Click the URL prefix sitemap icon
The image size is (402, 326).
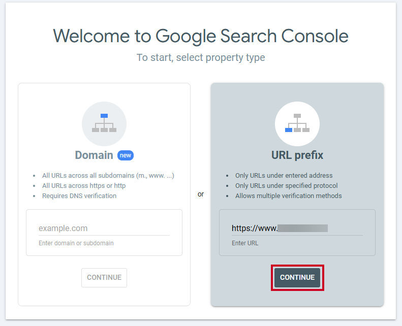pos(297,124)
